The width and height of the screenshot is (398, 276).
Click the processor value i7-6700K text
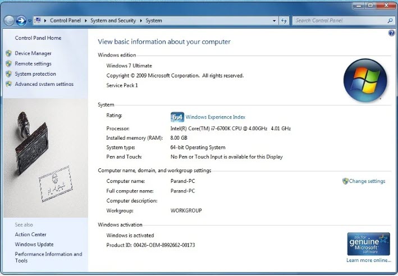click(x=231, y=128)
